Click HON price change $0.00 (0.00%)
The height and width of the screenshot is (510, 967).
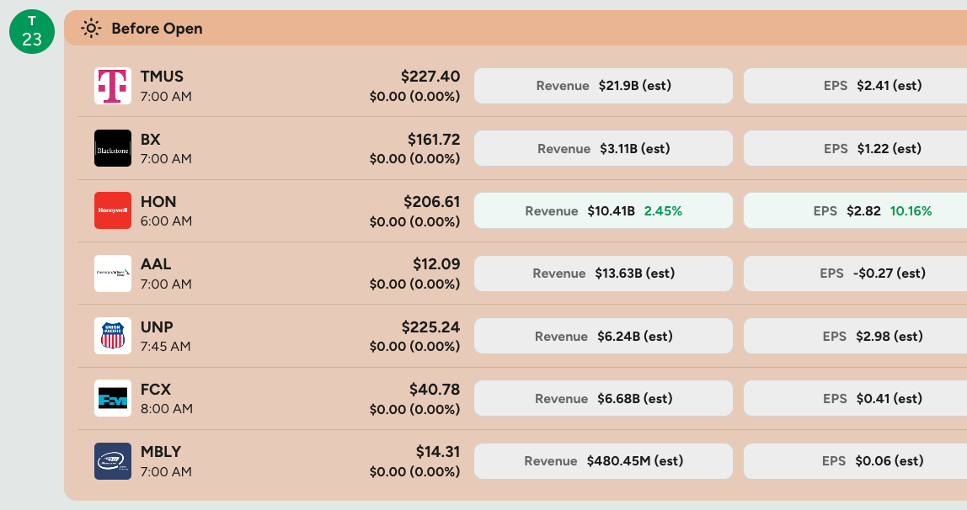415,221
